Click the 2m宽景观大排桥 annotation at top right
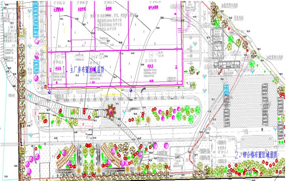Image resolution: width=287 pixels, height=181 pixels. pyautogui.click(x=229, y=6)
